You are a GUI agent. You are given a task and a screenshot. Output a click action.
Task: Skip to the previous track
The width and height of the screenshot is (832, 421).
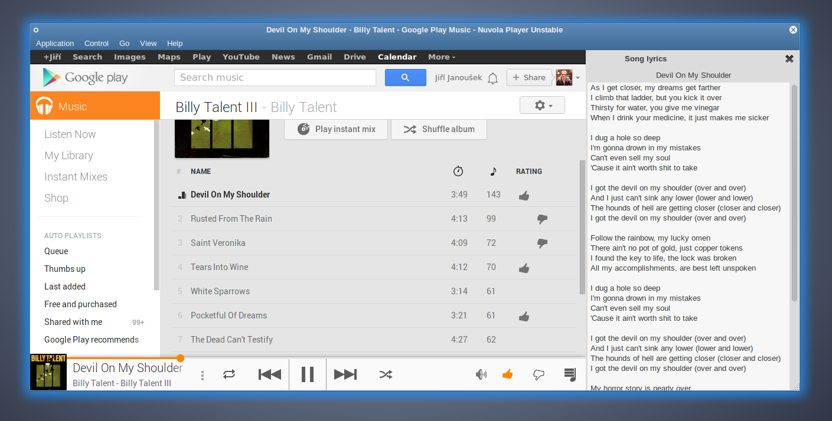270,374
